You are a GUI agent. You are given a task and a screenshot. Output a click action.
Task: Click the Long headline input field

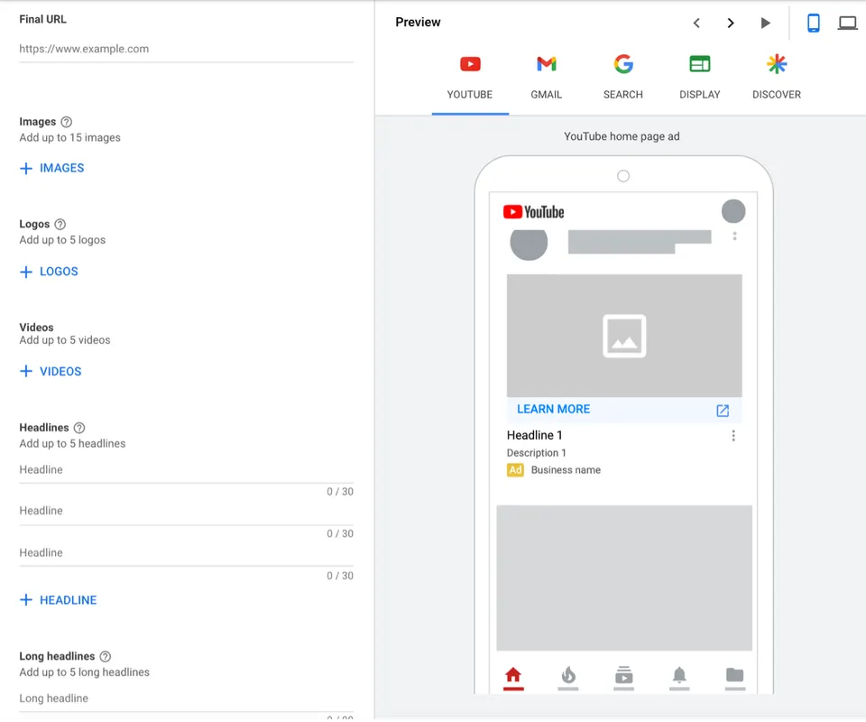tap(186, 699)
